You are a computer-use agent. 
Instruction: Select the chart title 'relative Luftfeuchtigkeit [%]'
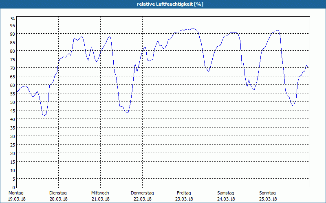(170, 4)
